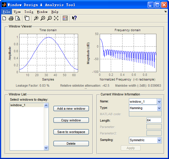This screenshot has width=169, height=159.
Task: Open the Window menu
Action: point(42,12)
